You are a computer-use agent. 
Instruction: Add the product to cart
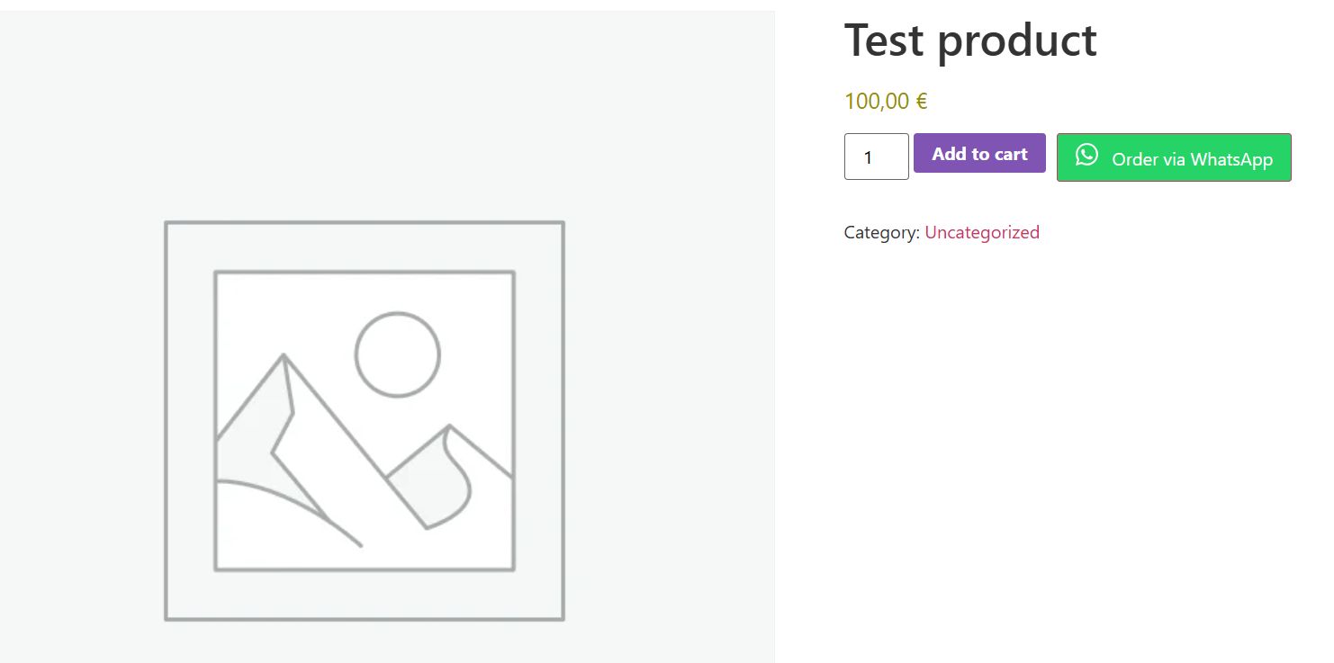click(979, 154)
